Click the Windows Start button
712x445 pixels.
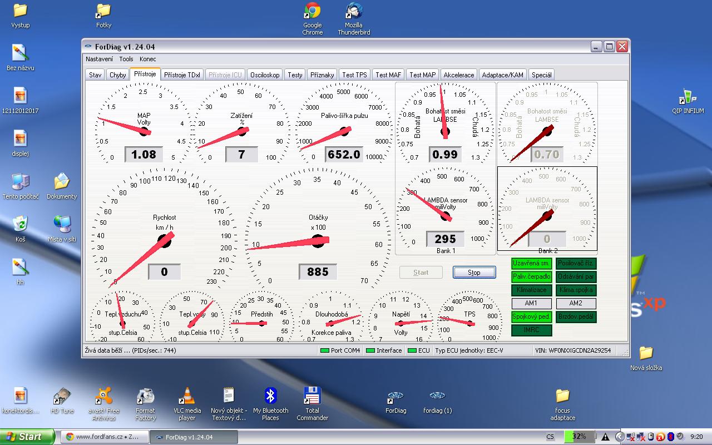28,437
